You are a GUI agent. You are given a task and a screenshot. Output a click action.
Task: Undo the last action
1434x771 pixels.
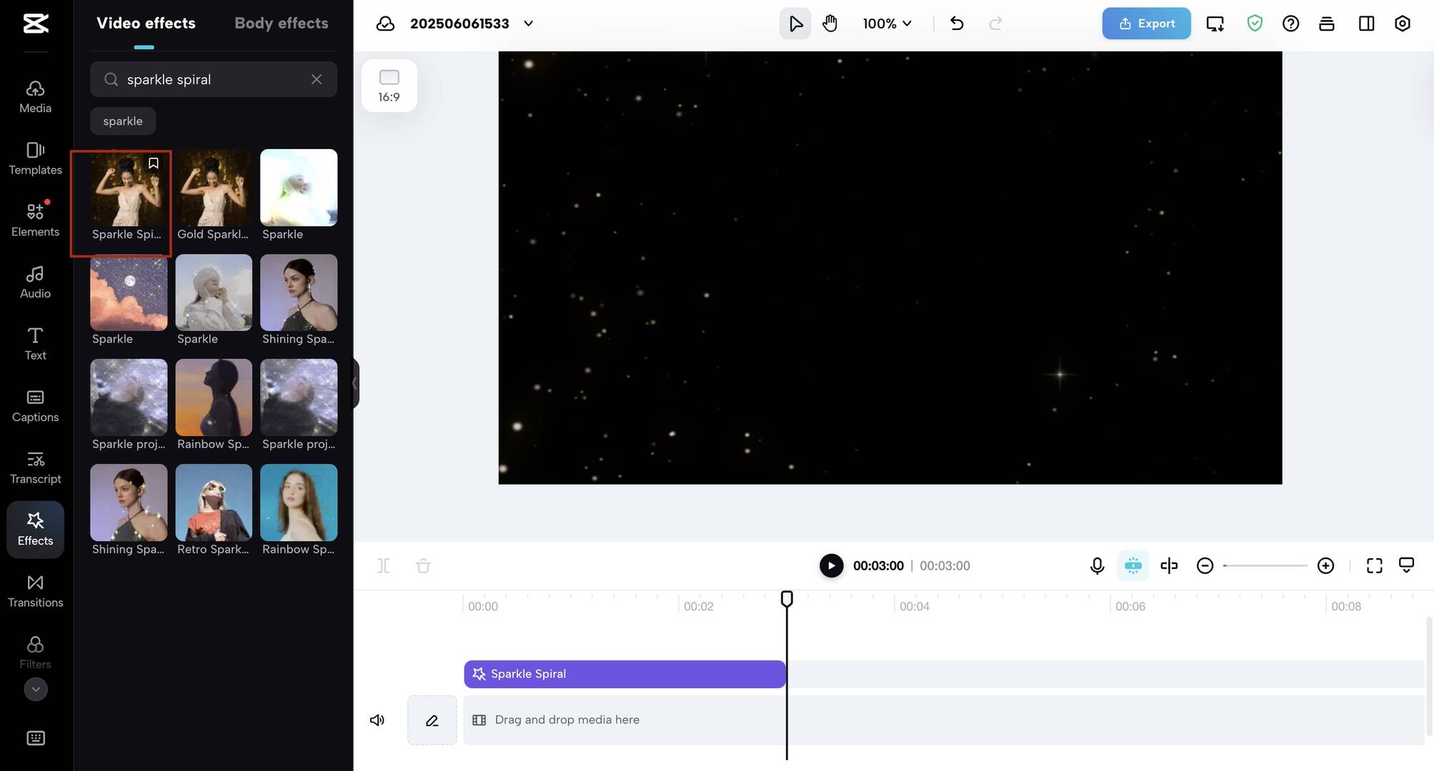[x=957, y=24]
